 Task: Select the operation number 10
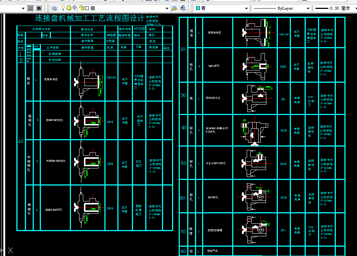pyautogui.click(x=21, y=141)
